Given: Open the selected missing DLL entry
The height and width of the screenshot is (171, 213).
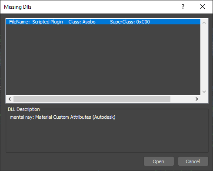Looking at the screenshot, I should 159,161.
